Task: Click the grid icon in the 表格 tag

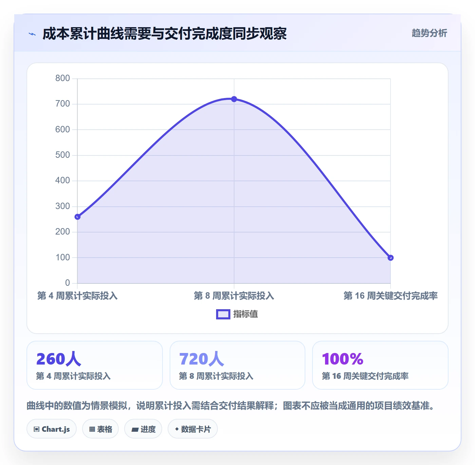Action: click(92, 429)
